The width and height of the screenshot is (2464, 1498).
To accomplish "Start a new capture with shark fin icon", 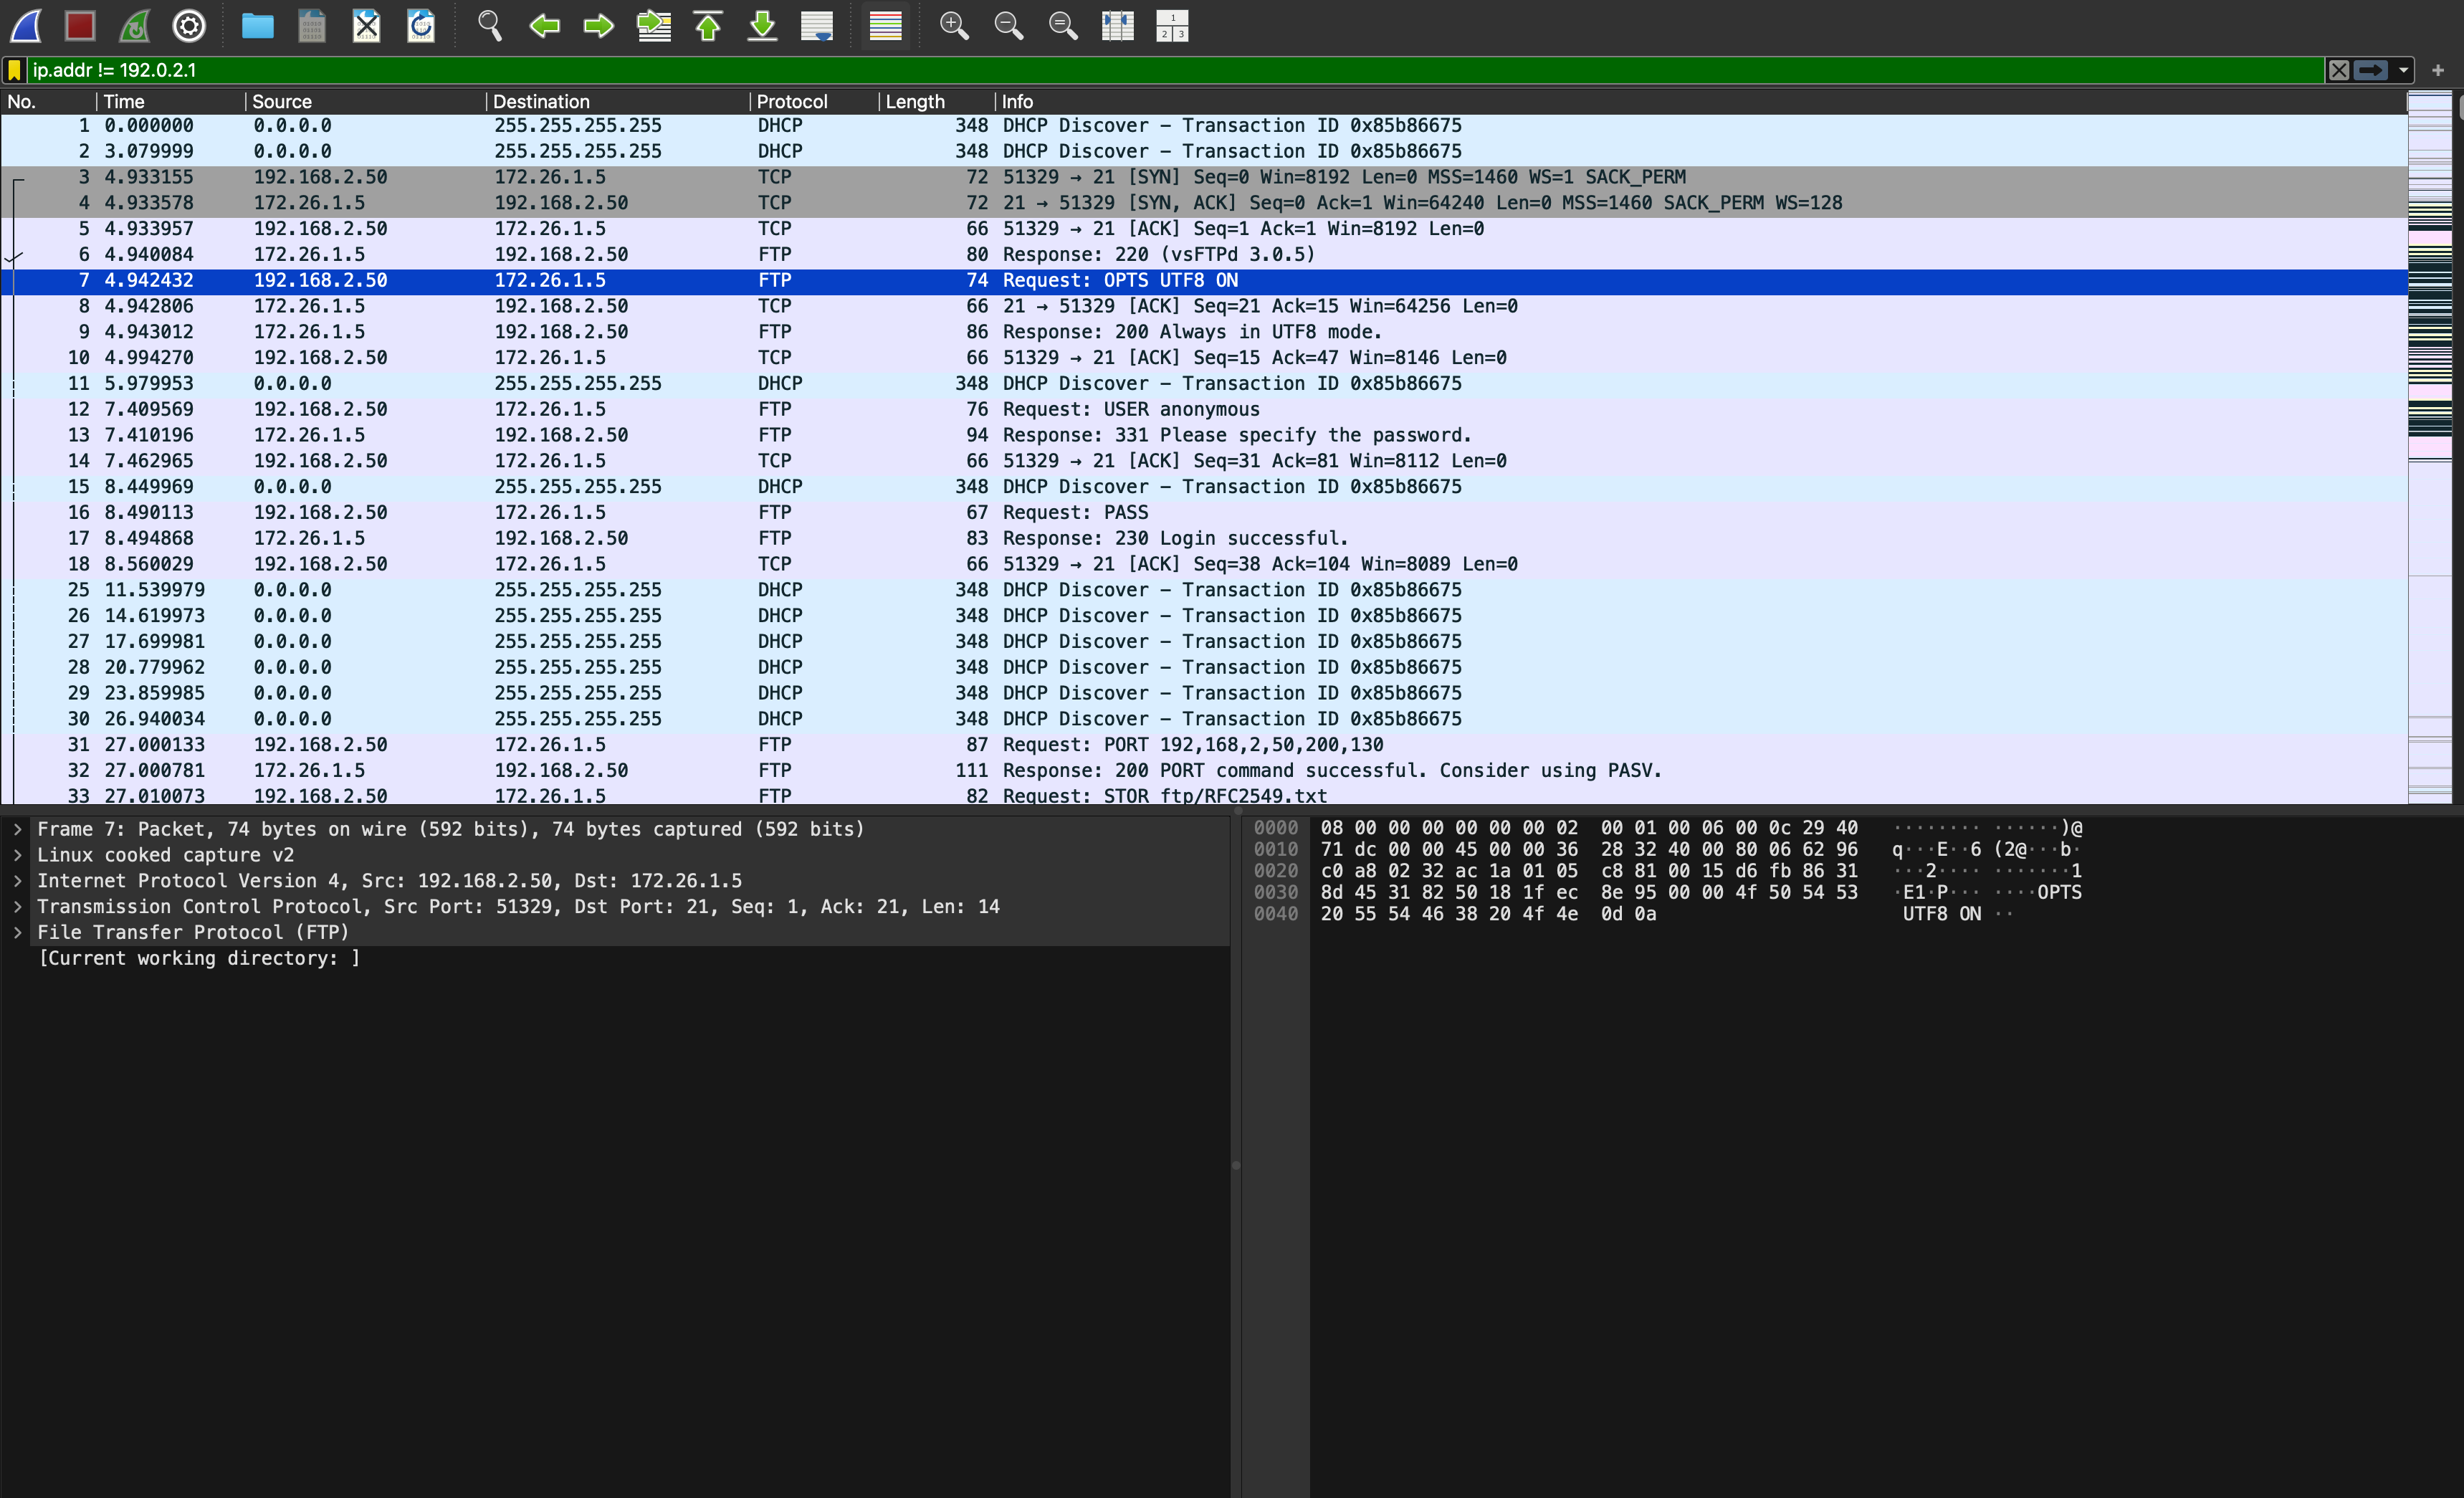I will [26, 26].
